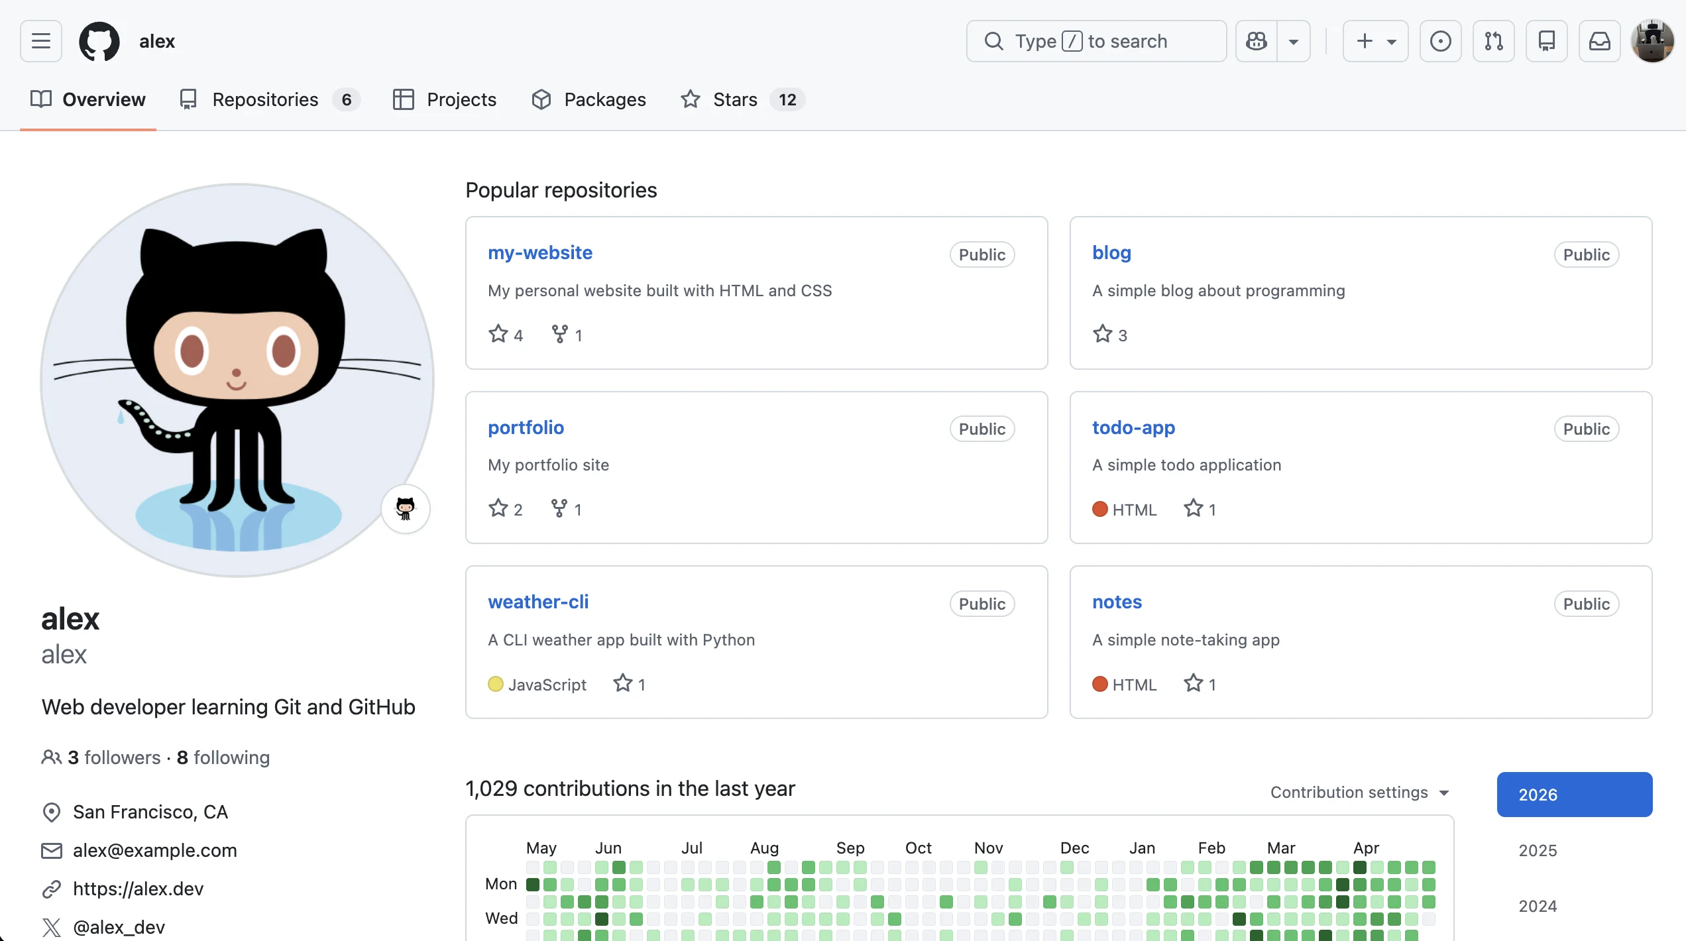Click 'My portfolio site' description
This screenshot has width=1686, height=941.
coord(549,465)
